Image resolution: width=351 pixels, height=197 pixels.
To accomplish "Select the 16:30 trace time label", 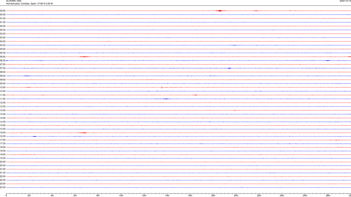I will 3,136.
